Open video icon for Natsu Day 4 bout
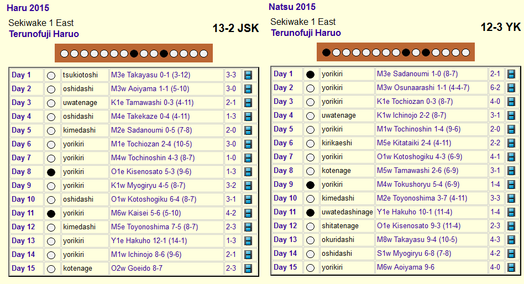The width and height of the screenshot is (524, 284). tap(511, 115)
